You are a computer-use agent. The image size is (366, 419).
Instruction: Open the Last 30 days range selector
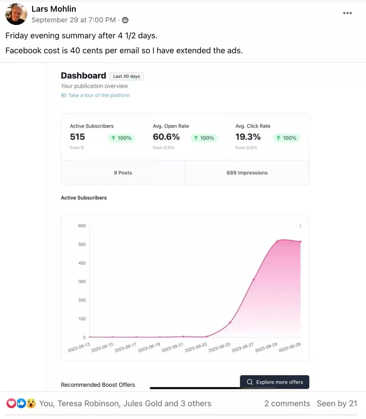coord(127,76)
